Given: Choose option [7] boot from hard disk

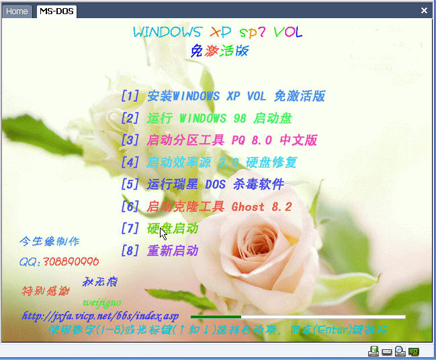Looking at the screenshot, I should [x=160, y=229].
